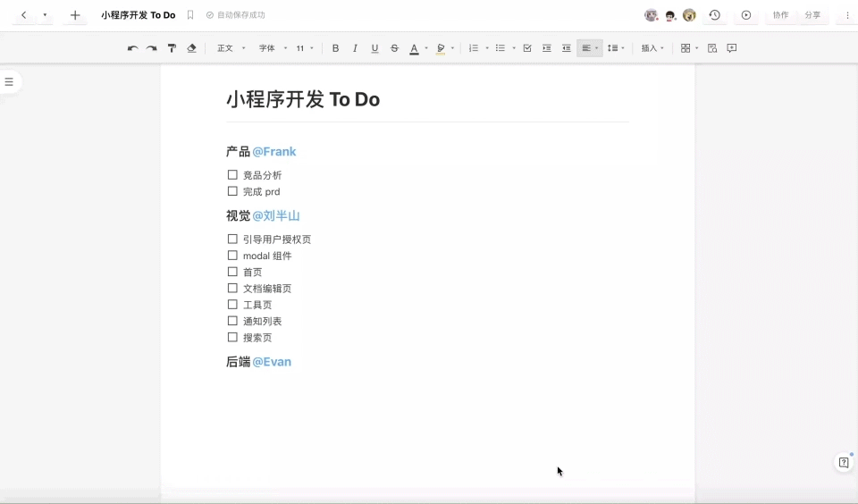
Task: Open the @刘半山 mention link
Action: (x=276, y=215)
